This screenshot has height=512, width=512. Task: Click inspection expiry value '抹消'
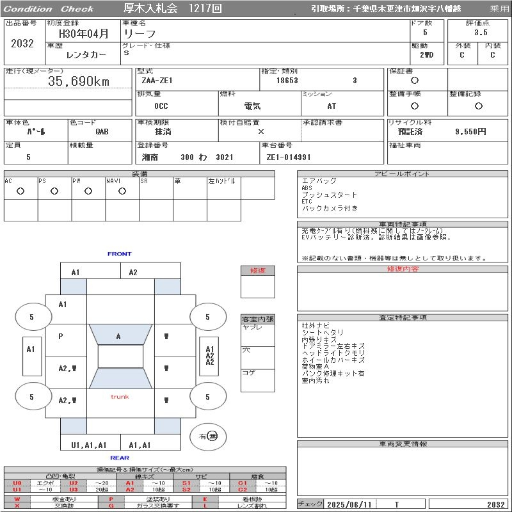click(x=163, y=132)
